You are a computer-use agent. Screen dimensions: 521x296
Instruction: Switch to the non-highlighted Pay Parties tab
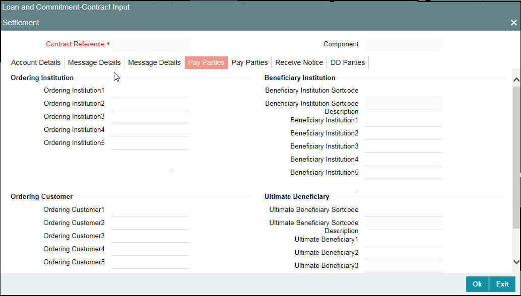coord(249,62)
